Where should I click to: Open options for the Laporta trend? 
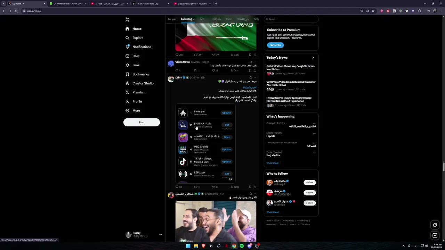tap(314, 133)
